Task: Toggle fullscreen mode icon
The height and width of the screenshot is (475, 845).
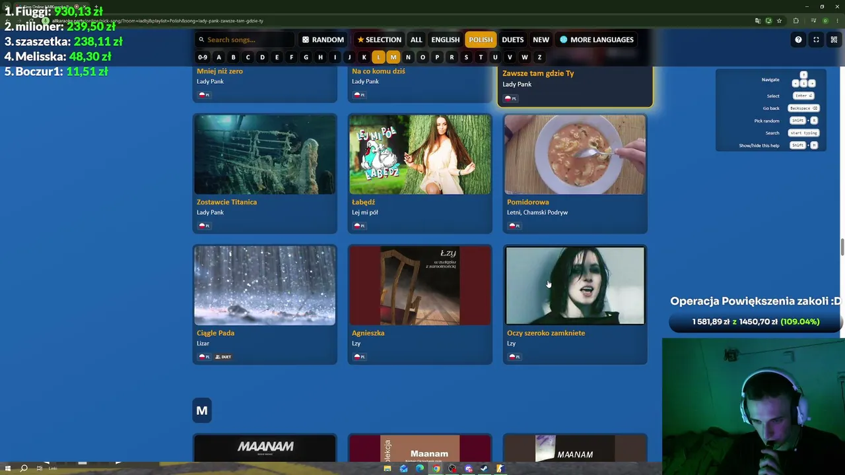Action: 816,40
